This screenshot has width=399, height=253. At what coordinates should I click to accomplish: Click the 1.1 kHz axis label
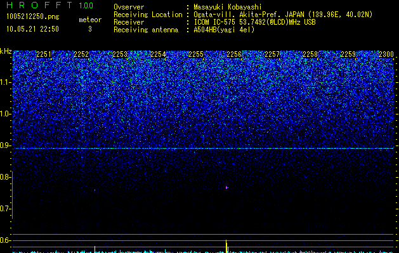pyautogui.click(x=5, y=82)
